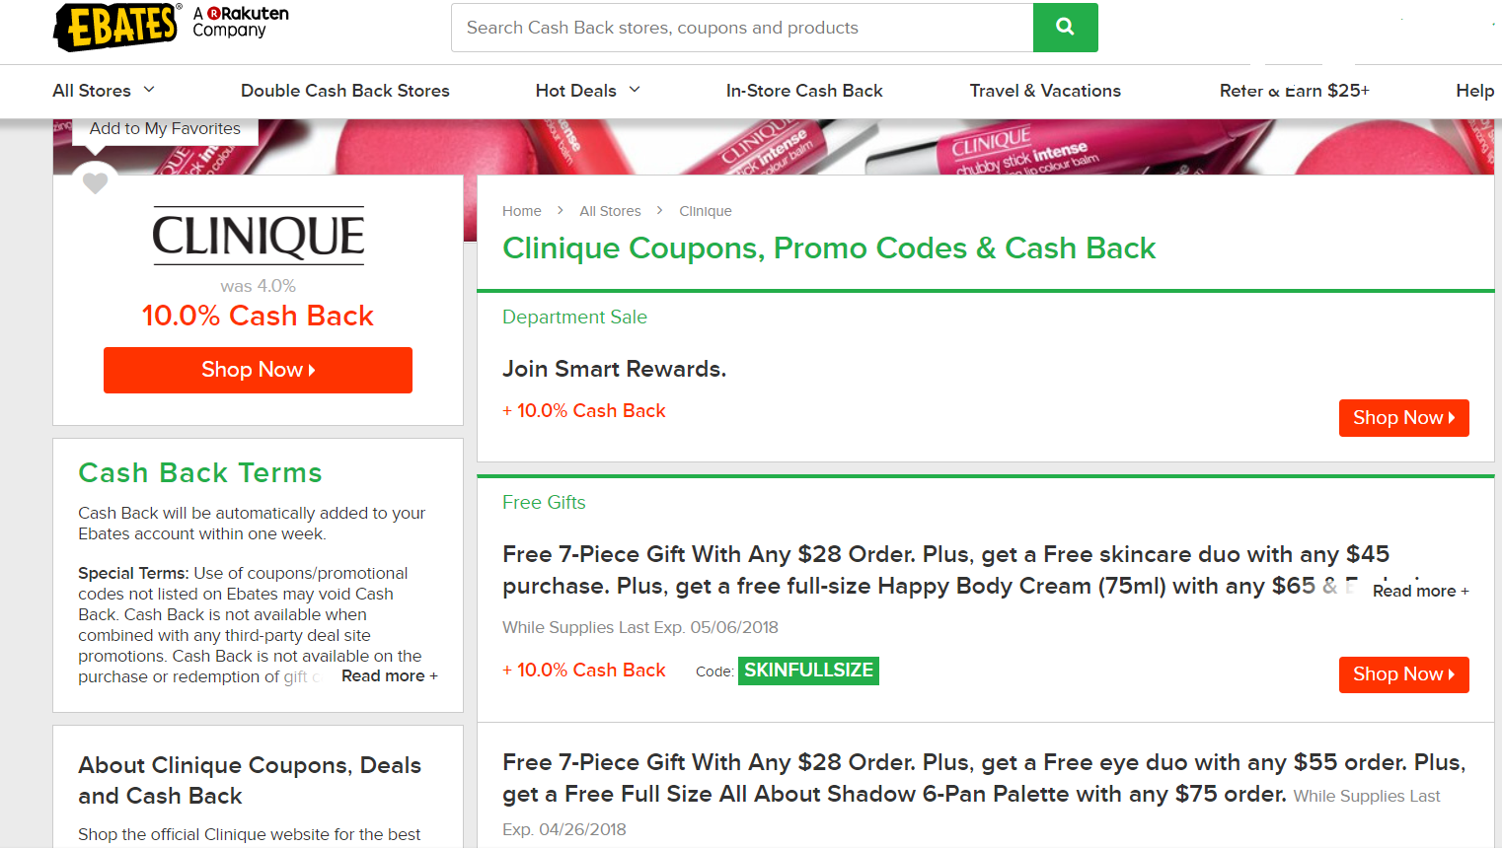Expand the Hot Deals dropdown
1502x848 pixels.
[x=588, y=91]
